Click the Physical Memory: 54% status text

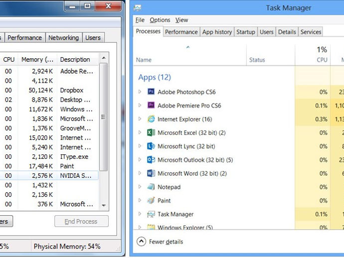67,247
